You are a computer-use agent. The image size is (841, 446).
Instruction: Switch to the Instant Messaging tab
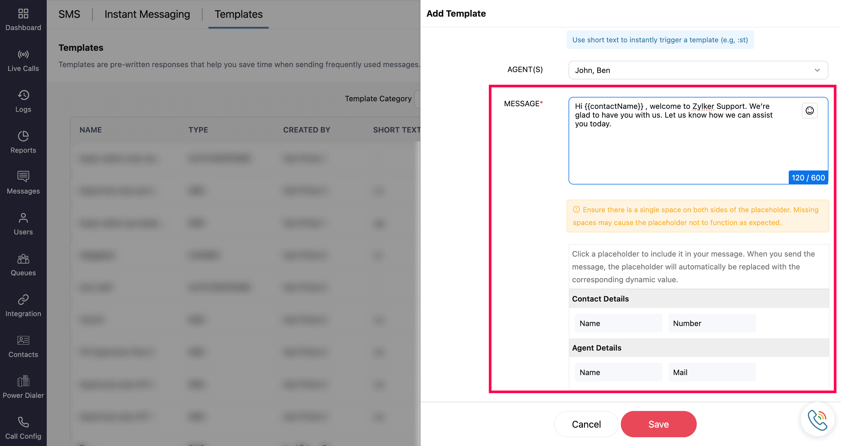(147, 14)
